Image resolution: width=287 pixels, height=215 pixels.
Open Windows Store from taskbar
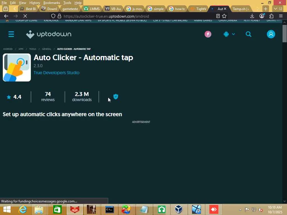(57, 209)
